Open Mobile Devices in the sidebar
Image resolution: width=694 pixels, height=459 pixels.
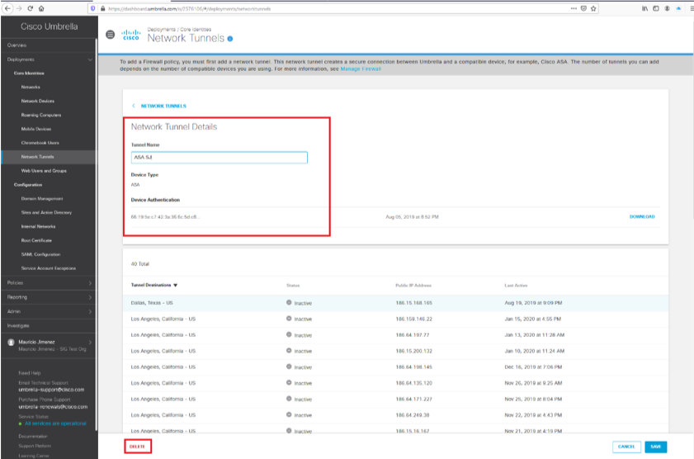36,129
